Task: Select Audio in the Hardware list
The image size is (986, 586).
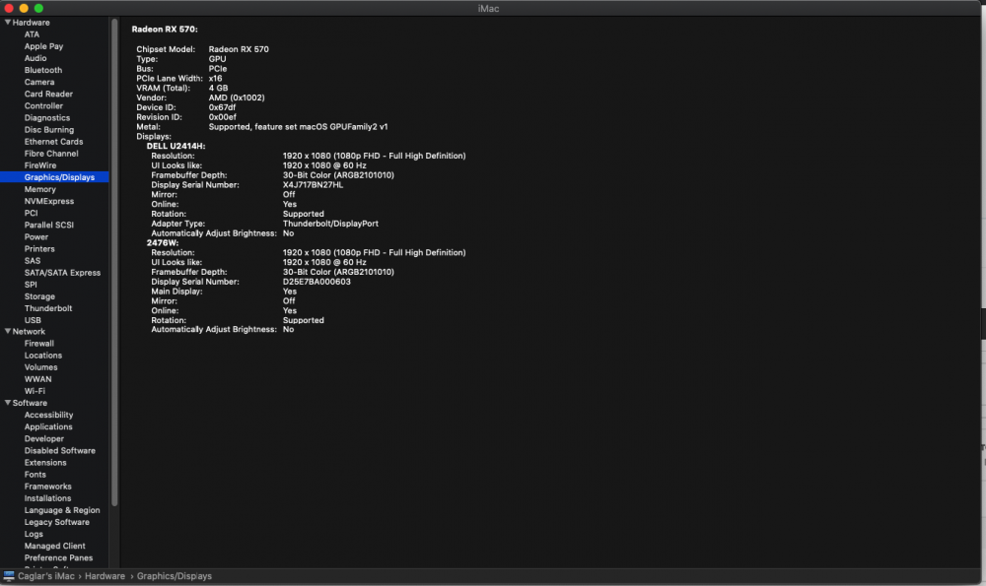Action: point(35,58)
